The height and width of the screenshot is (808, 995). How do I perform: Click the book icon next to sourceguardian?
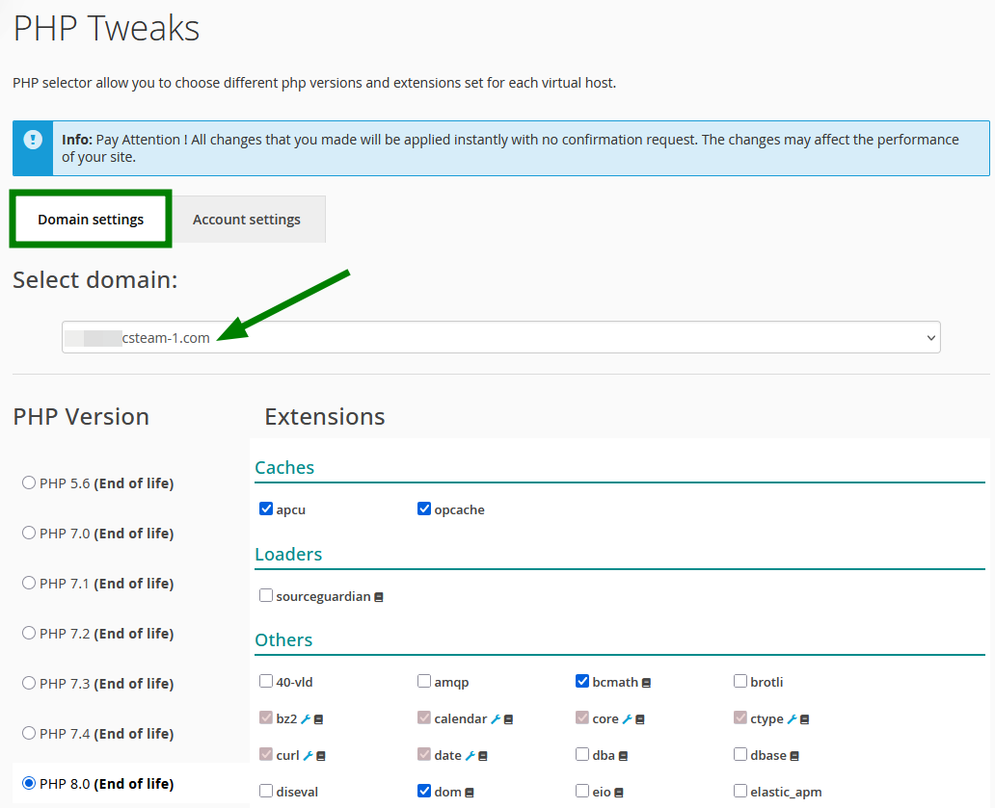(379, 597)
